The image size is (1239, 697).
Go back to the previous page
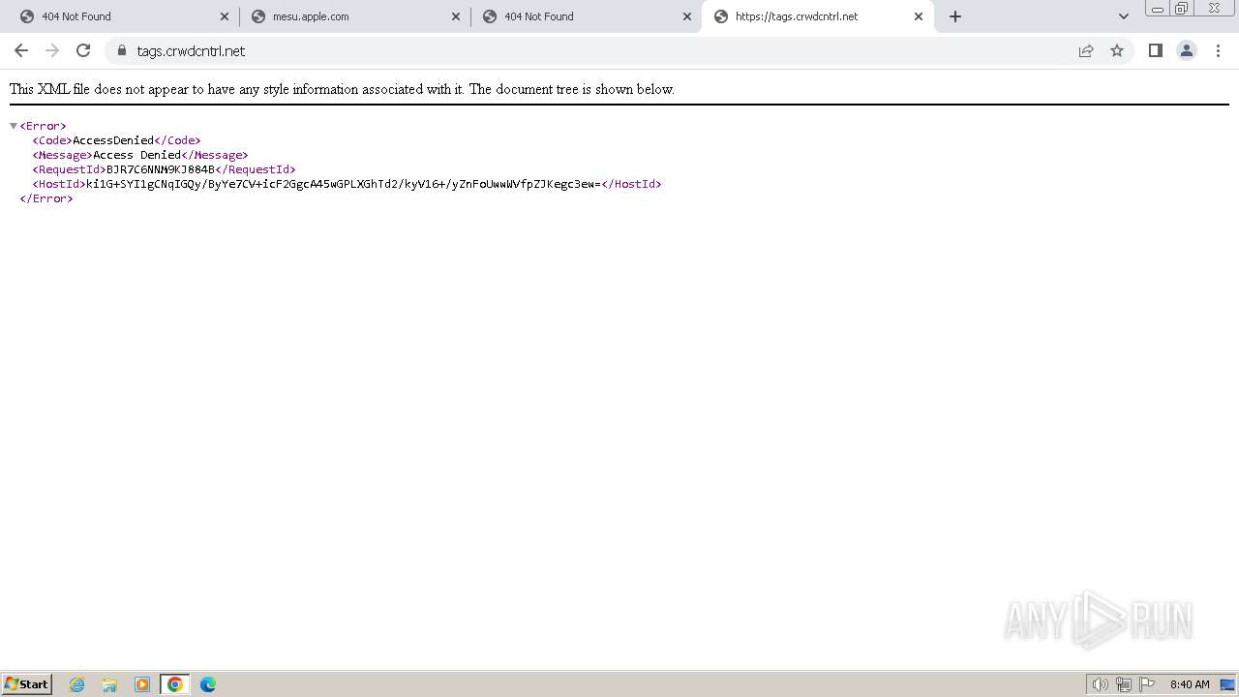coord(21,50)
